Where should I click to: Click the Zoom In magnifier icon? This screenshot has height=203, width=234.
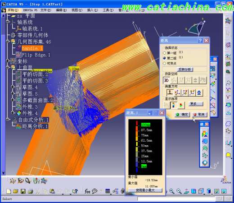[172, 191]
